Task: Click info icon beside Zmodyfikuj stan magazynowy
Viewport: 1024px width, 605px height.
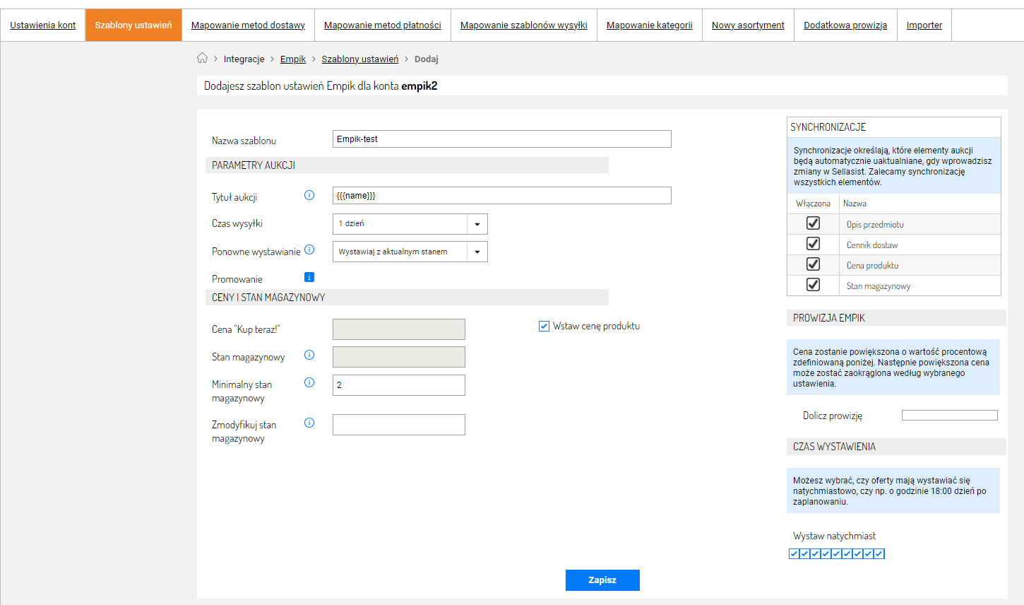Action: [x=309, y=423]
